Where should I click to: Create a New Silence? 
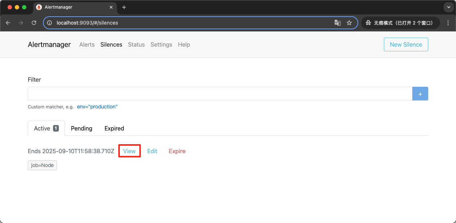(x=406, y=44)
